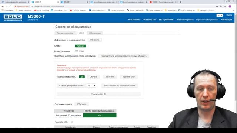
Task: Open a new browser tab with the plus
Action: tap(180, 2)
